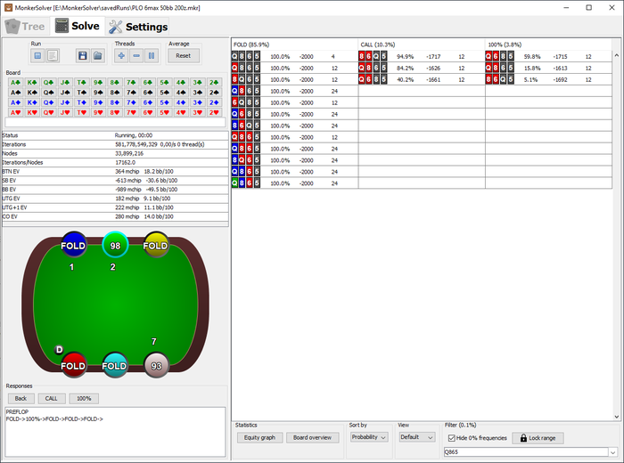Click the FOLD (85.9%) column header
Image resolution: width=624 pixels, height=463 pixels.
tap(294, 45)
